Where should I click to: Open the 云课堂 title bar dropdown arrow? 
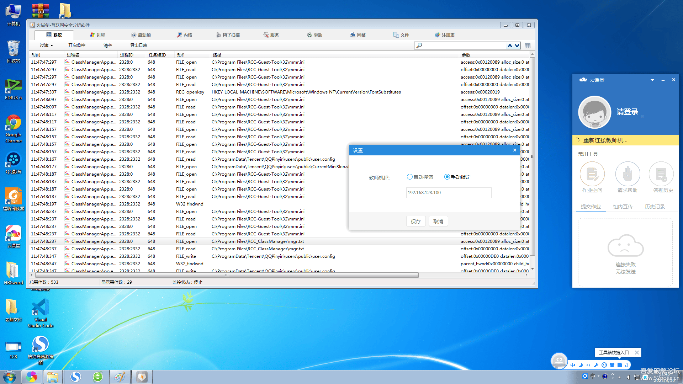point(652,80)
